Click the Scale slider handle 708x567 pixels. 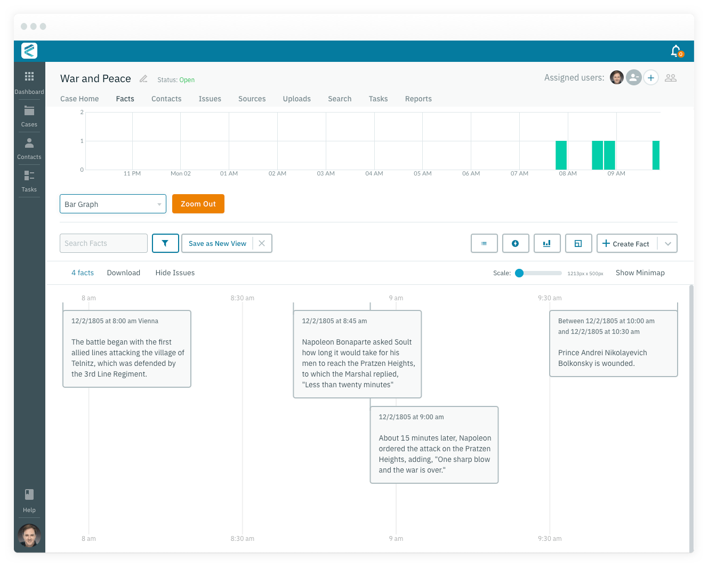tap(519, 273)
